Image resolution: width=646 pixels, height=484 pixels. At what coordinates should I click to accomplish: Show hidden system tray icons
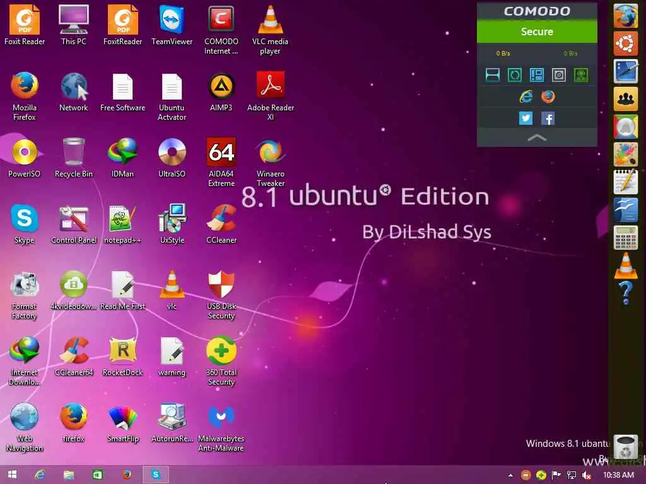click(x=510, y=475)
